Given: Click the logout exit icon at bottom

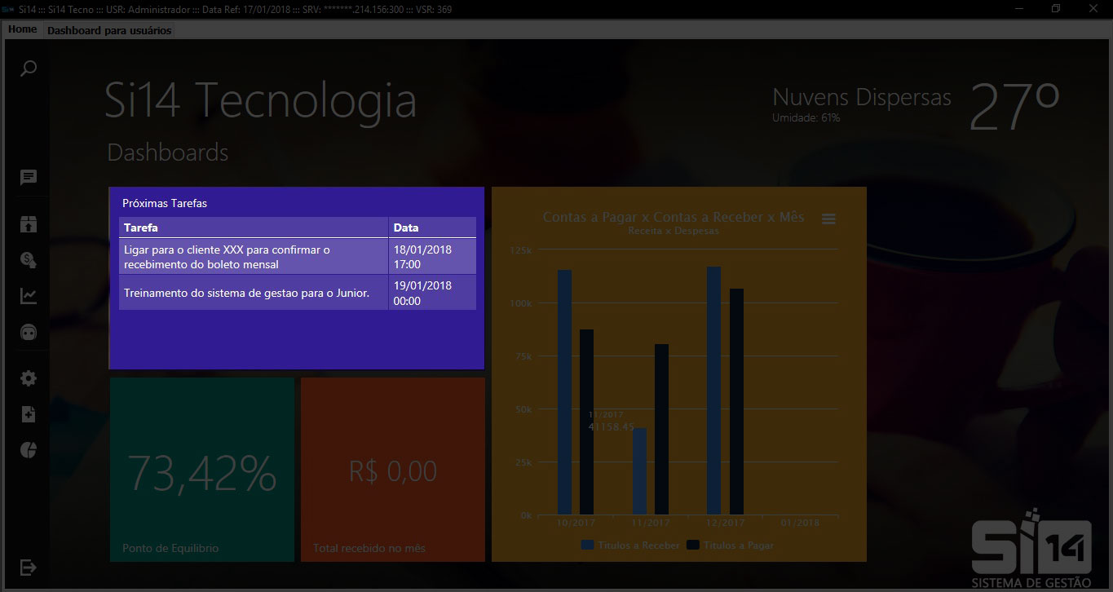Looking at the screenshot, I should coord(29,567).
